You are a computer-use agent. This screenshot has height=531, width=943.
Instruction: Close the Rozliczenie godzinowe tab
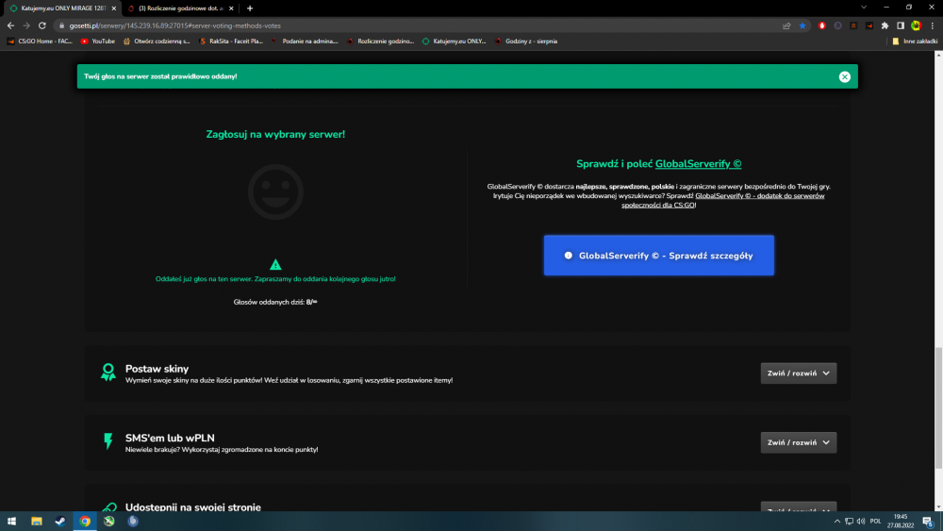tap(231, 8)
